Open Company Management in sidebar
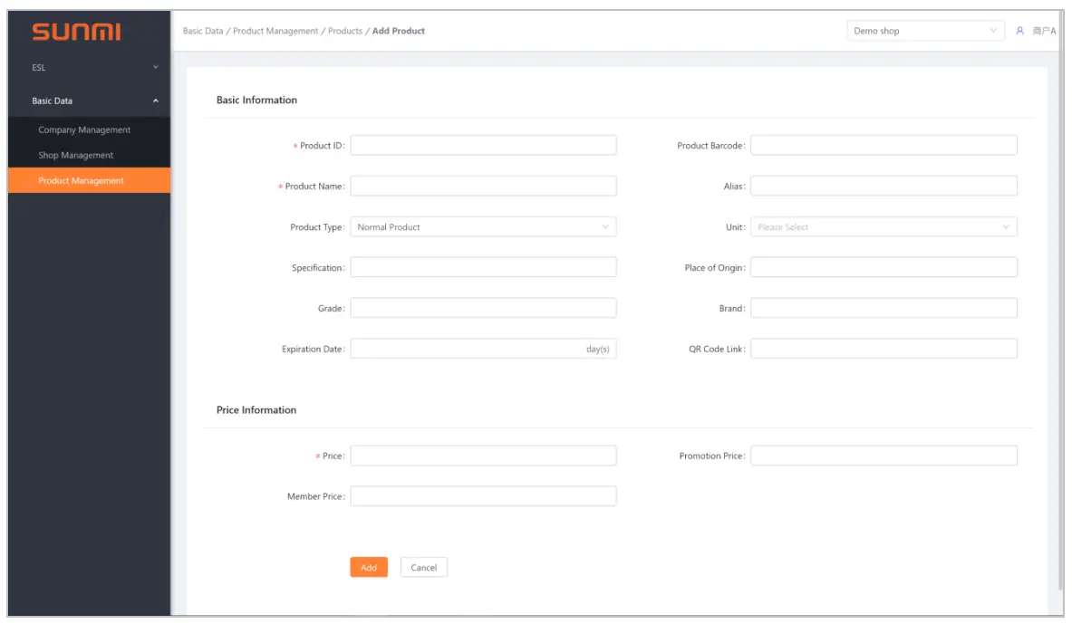 84,130
